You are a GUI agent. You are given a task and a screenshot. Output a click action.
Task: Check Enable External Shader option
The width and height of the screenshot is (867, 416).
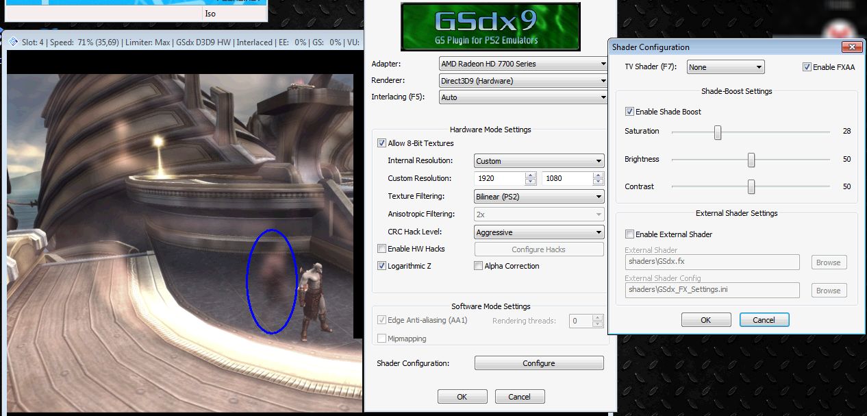tap(629, 234)
